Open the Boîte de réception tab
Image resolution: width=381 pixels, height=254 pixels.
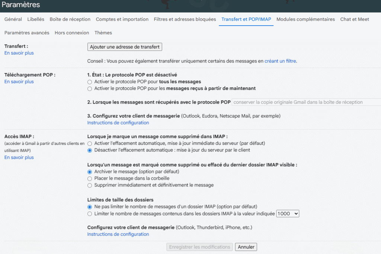[70, 19]
